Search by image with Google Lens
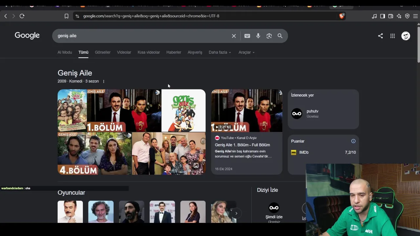This screenshot has width=420, height=236. (269, 36)
